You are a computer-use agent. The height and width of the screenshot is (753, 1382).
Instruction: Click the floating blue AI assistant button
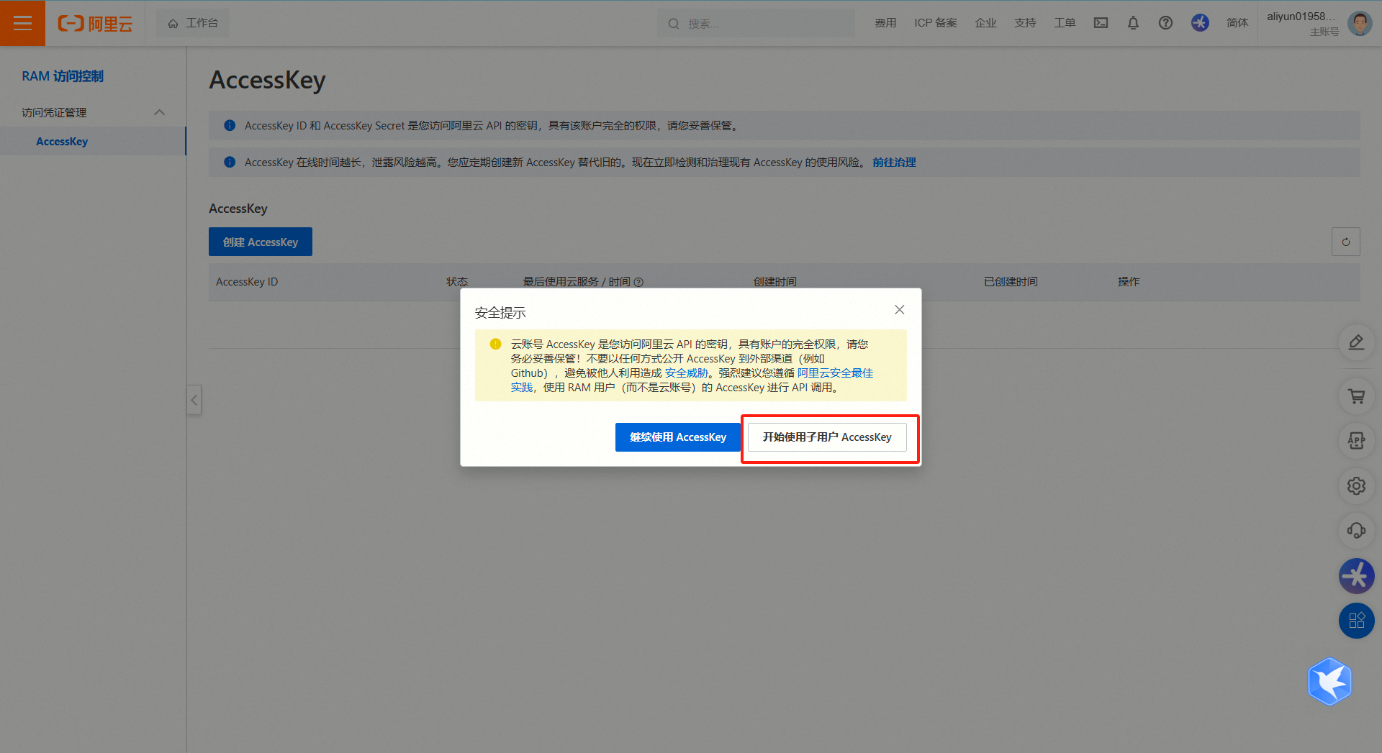point(1356,576)
